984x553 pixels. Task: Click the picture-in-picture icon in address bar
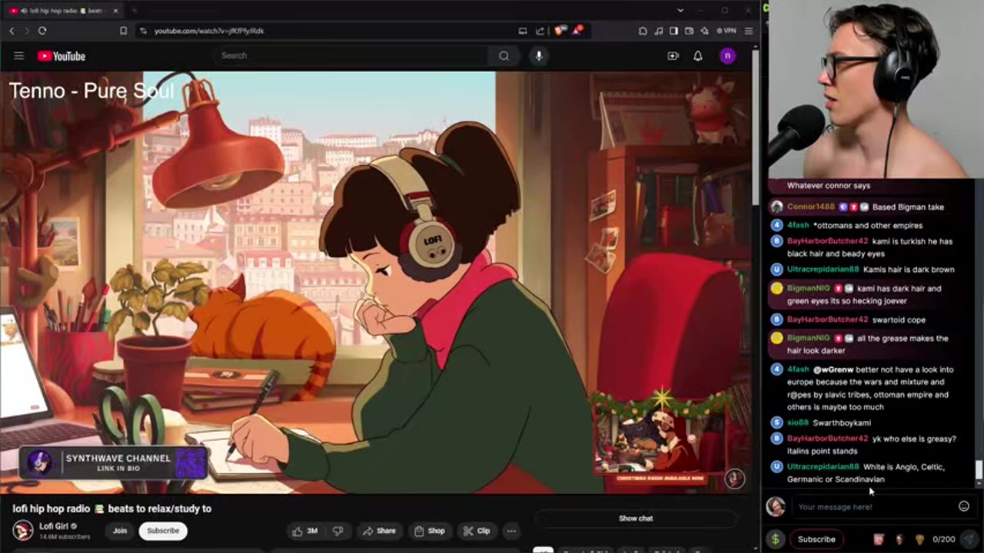tap(523, 31)
